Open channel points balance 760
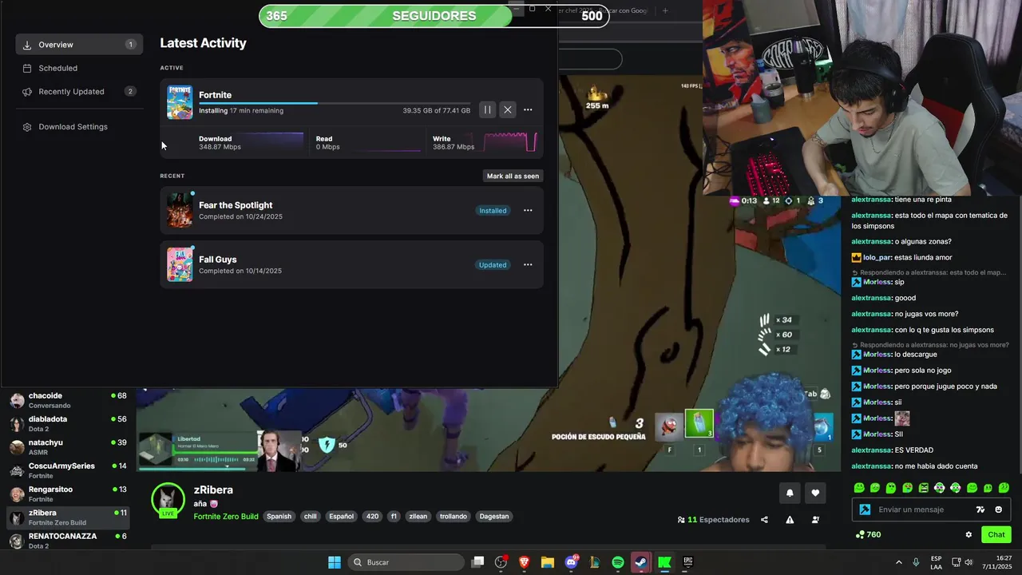 868,535
